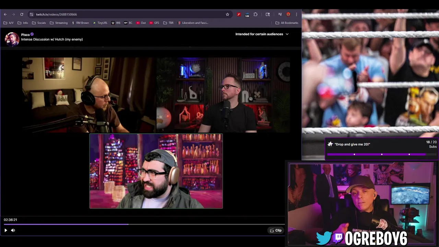Screen dimensions: 439x247
Task: Click the OGREBOY6 overlay name
Action: [376, 238]
